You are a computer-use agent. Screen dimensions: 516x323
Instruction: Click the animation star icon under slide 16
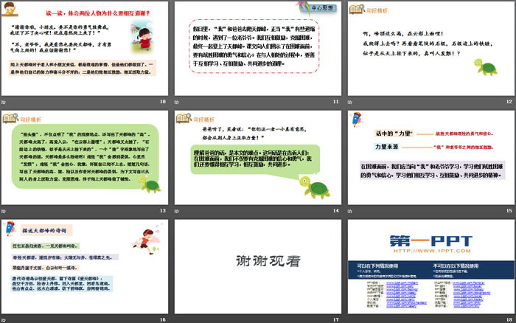pyautogui.click(x=3, y=320)
